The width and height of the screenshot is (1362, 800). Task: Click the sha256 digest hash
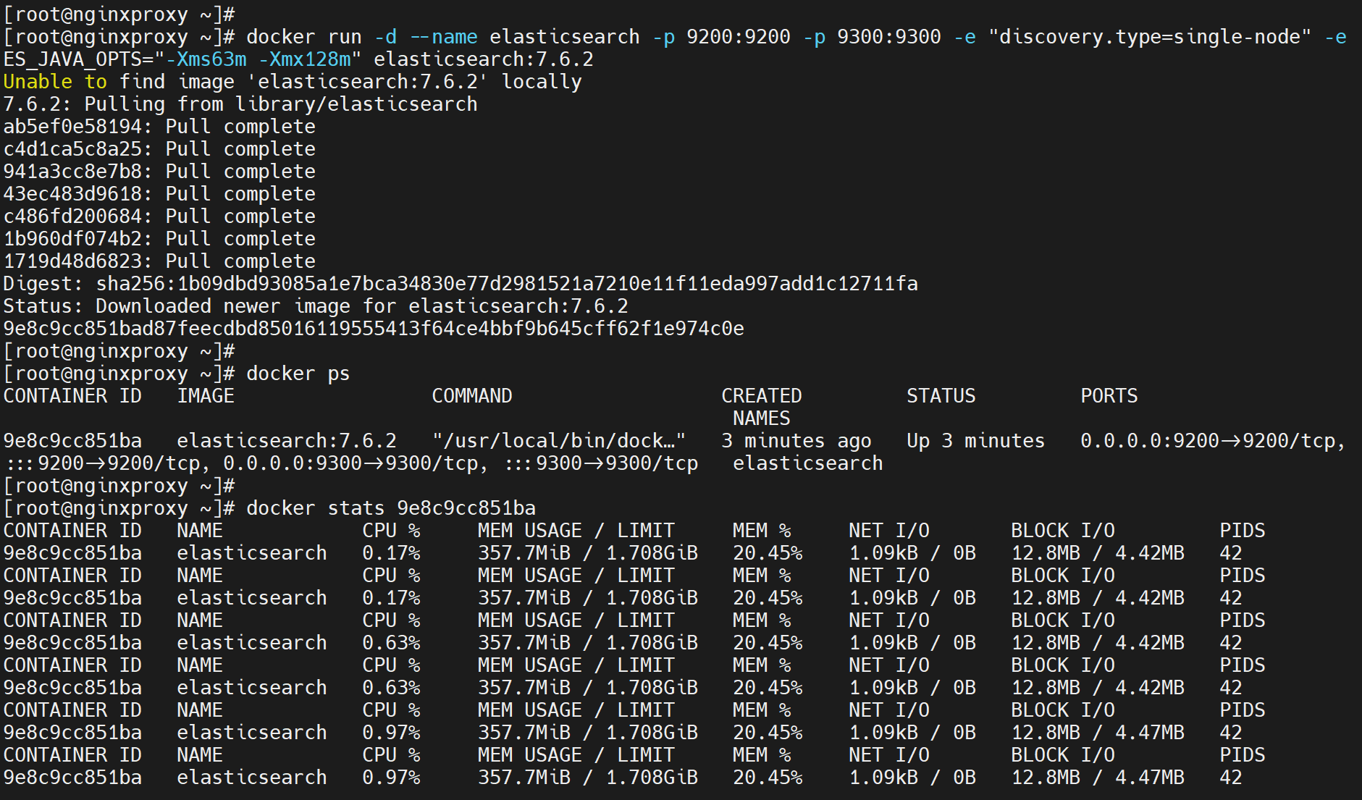[506, 284]
